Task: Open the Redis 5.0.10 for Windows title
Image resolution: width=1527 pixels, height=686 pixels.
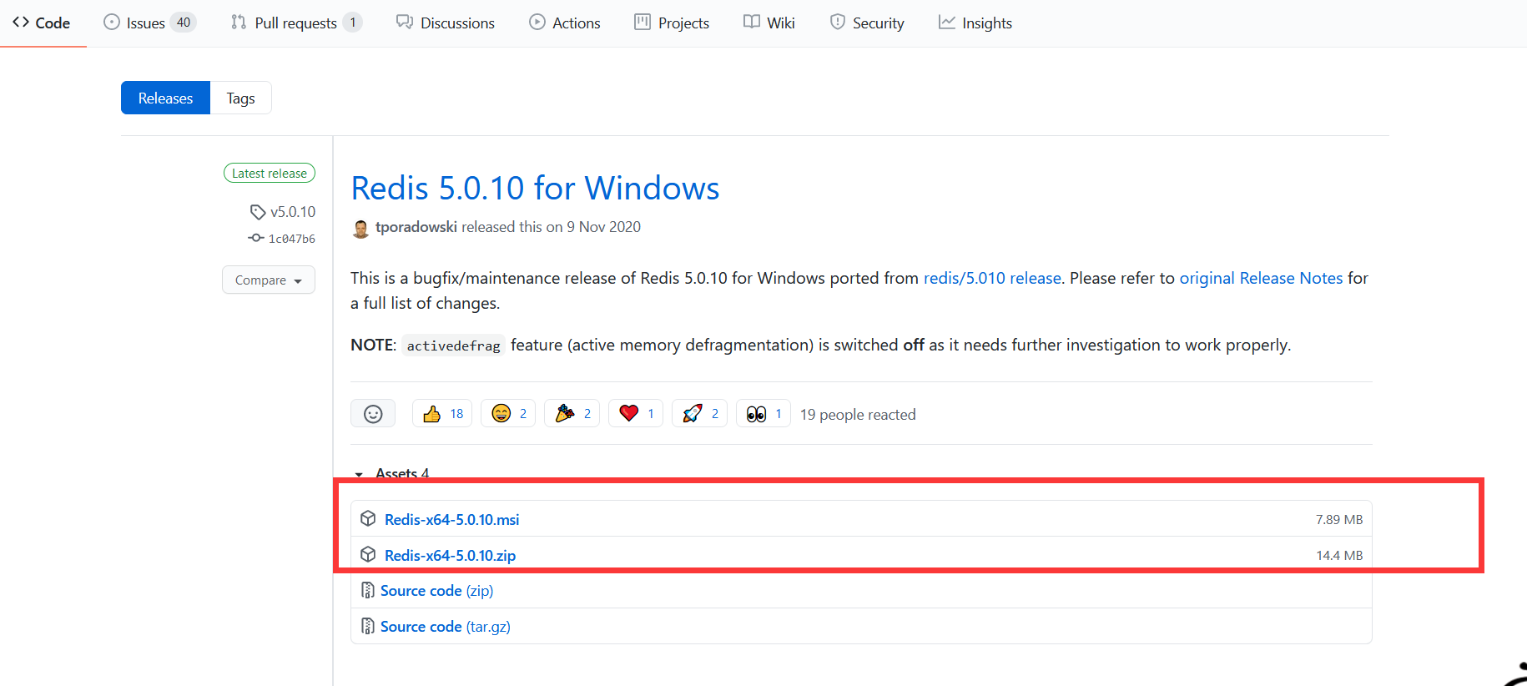Action: click(x=535, y=188)
